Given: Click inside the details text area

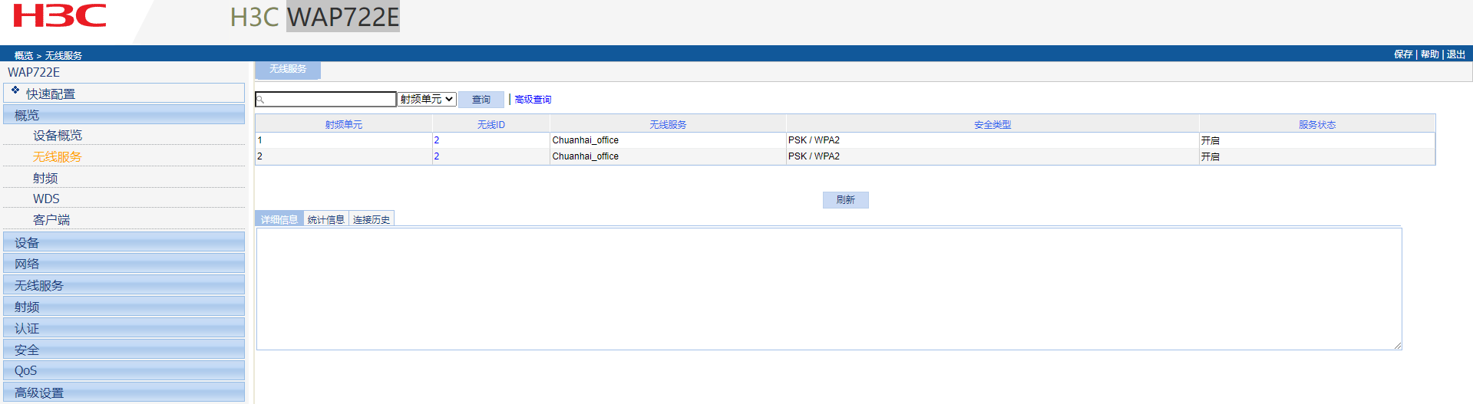Looking at the screenshot, I should click(829, 289).
